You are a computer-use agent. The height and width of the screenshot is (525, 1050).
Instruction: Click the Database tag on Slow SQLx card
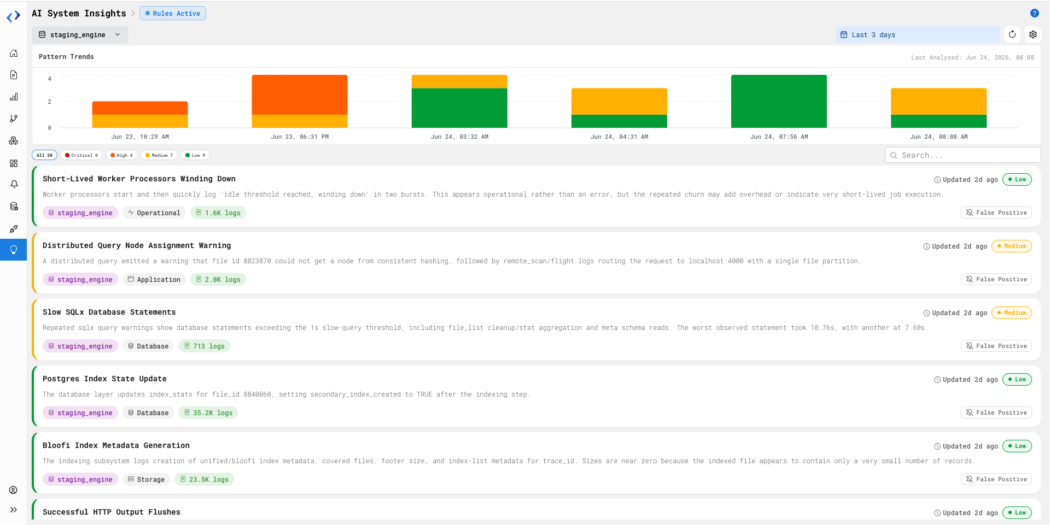tap(148, 346)
